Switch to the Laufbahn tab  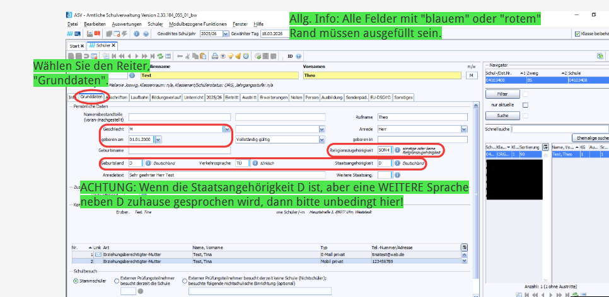pyautogui.click(x=141, y=98)
